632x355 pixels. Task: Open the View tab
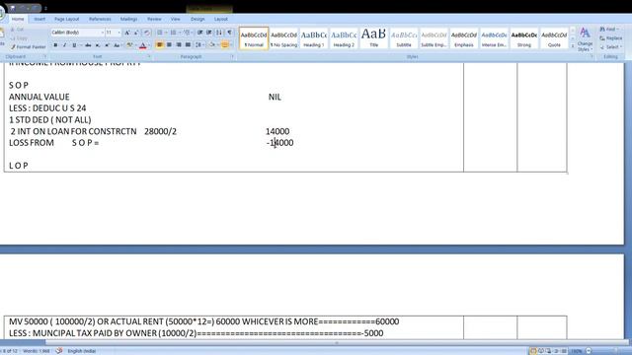[176, 19]
